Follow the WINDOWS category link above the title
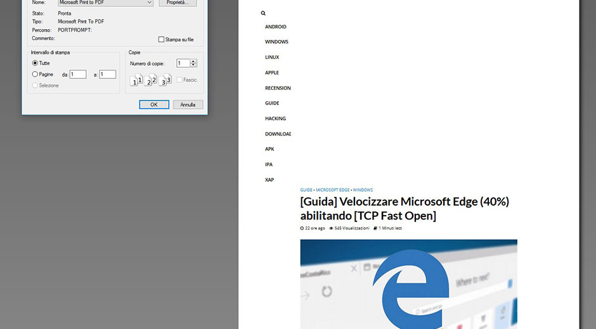The width and height of the screenshot is (596, 329). (x=363, y=190)
